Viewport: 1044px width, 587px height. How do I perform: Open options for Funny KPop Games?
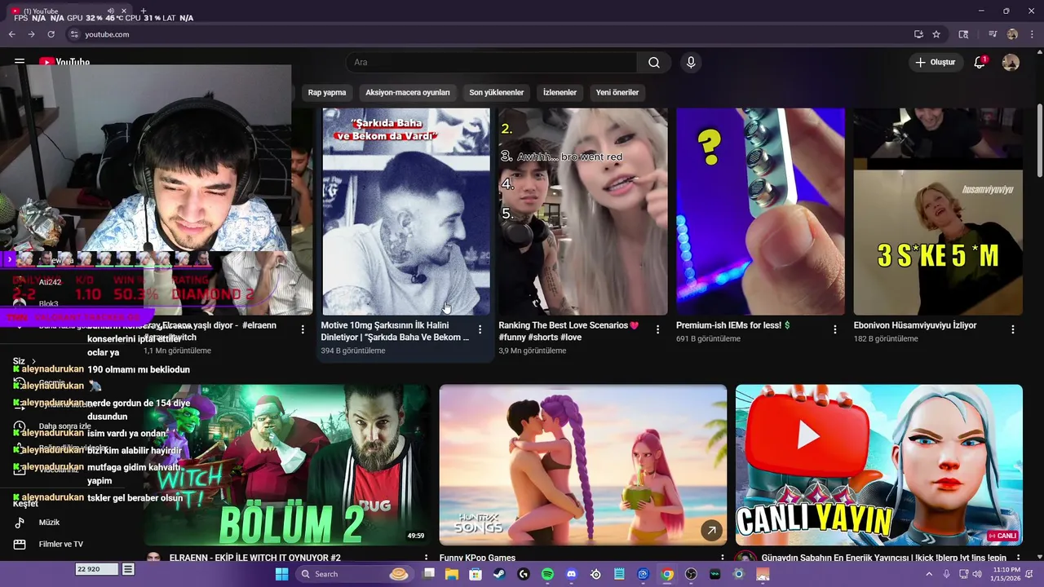(722, 558)
